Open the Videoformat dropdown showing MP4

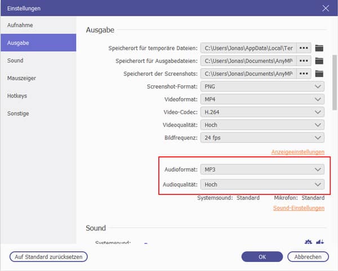pos(262,100)
